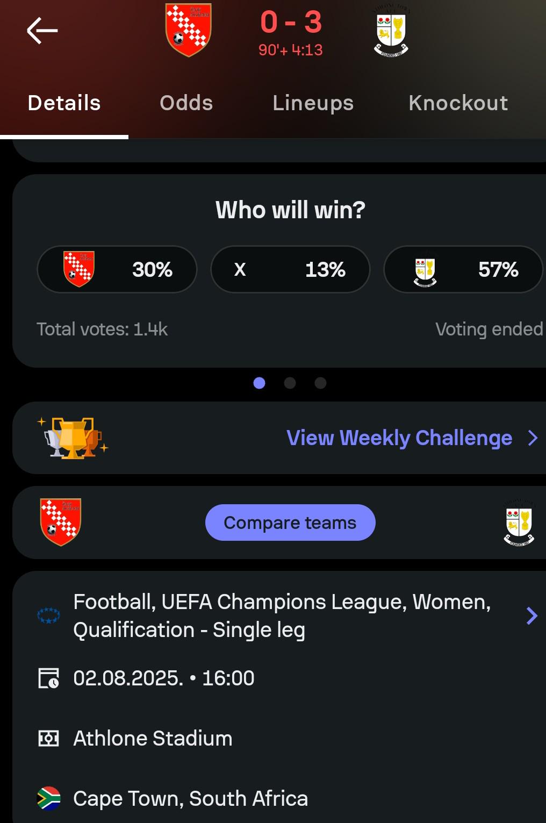
Task: Open competition details chevron arrow
Action: coord(531,616)
